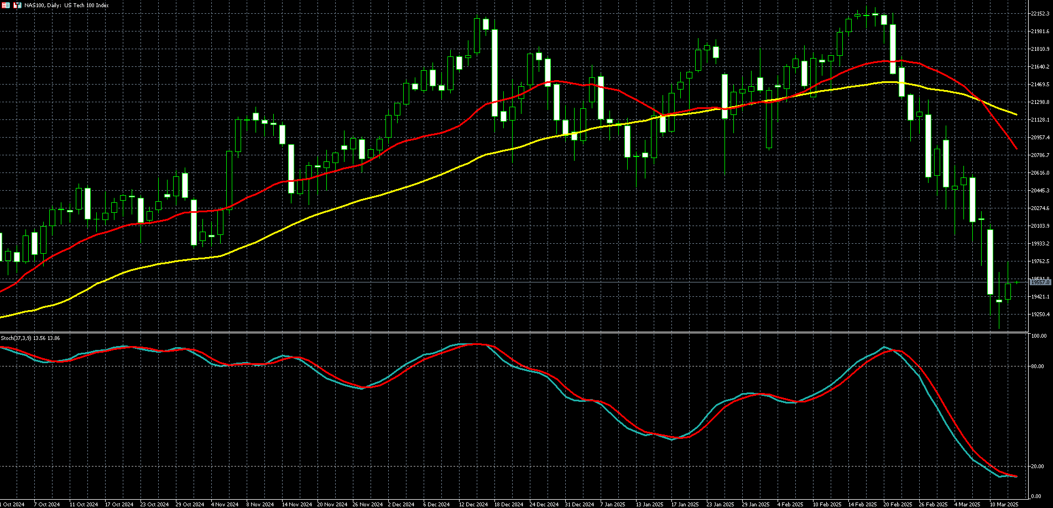Click the NAS100 Daily chart title text
1053x508 pixels.
point(66,5)
